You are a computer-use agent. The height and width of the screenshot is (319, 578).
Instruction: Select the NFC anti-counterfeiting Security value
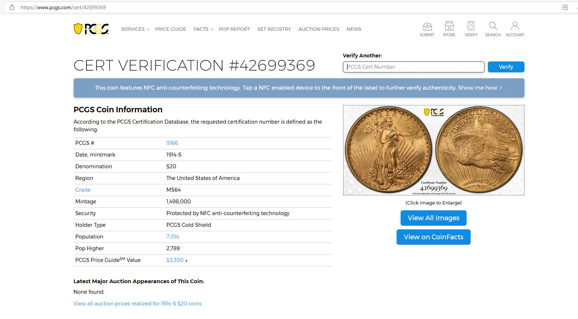pyautogui.click(x=228, y=213)
